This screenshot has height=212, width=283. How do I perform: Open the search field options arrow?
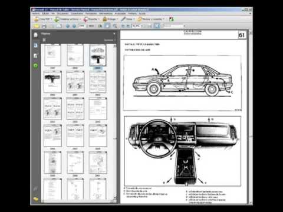(x=185, y=26)
